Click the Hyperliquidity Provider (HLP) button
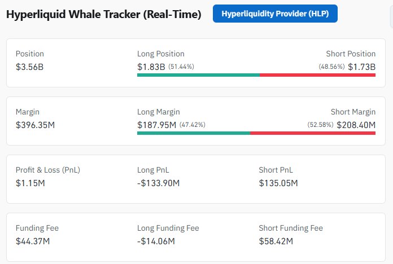Screen dimensions: 393x264 point(275,13)
